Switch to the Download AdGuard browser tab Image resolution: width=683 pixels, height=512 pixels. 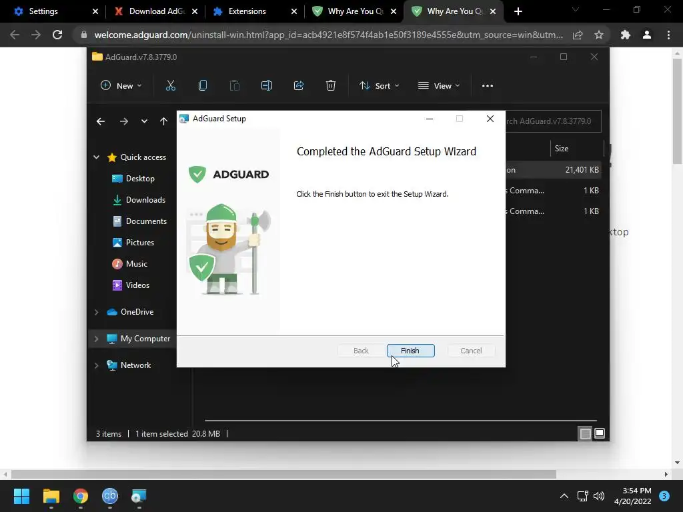157,11
